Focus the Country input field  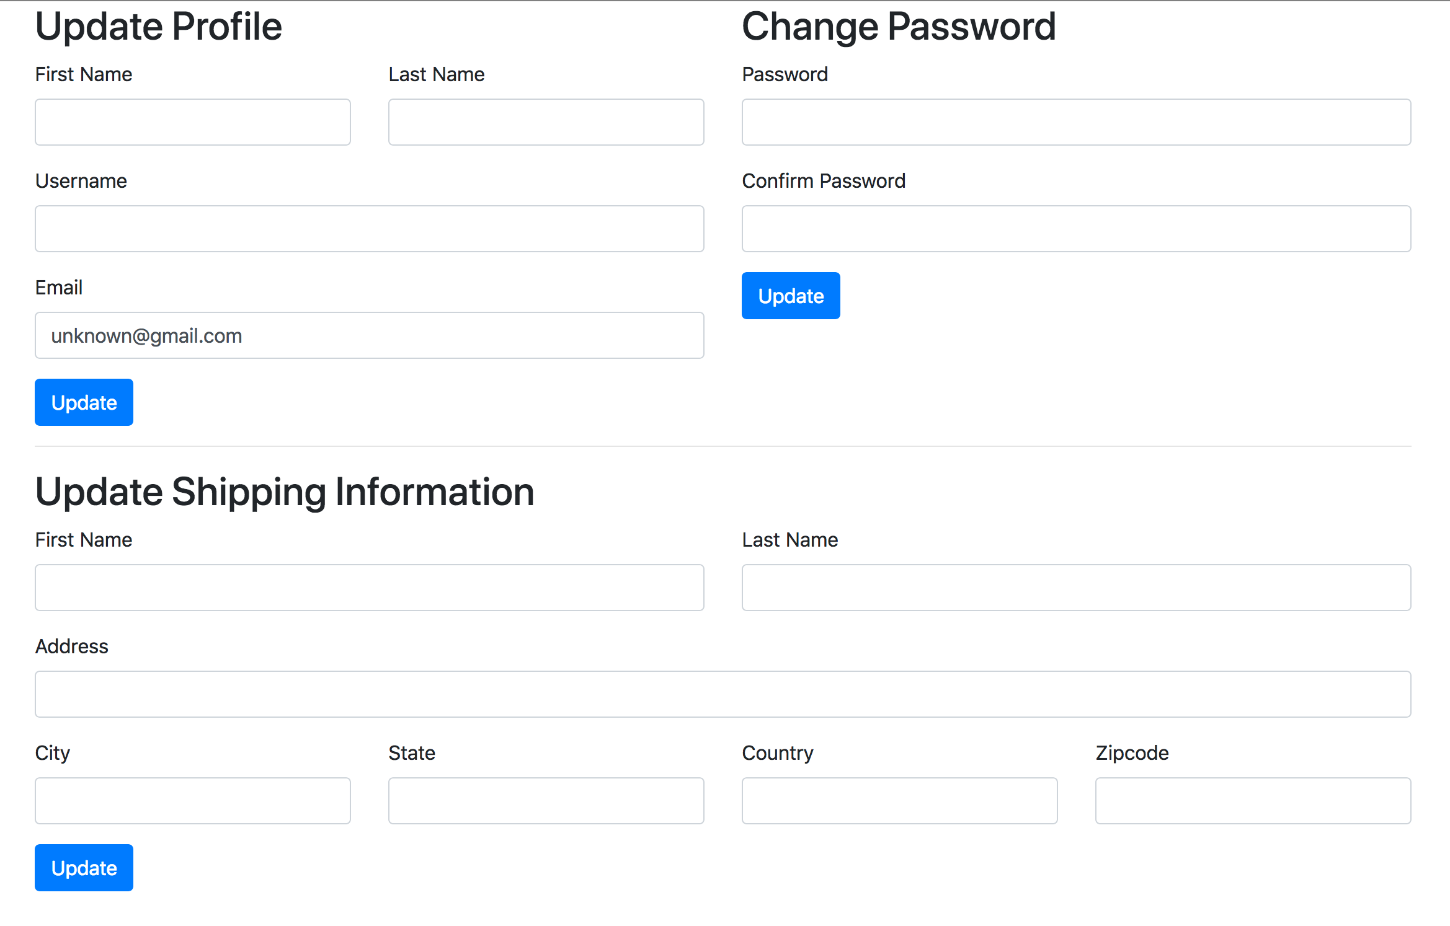click(900, 801)
